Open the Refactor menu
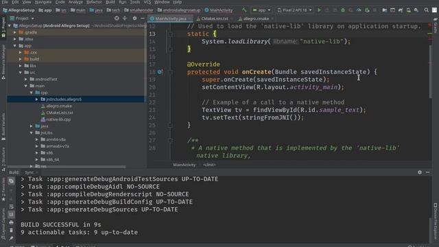Image resolution: width=439 pixels, height=247 pixels. point(94,2)
